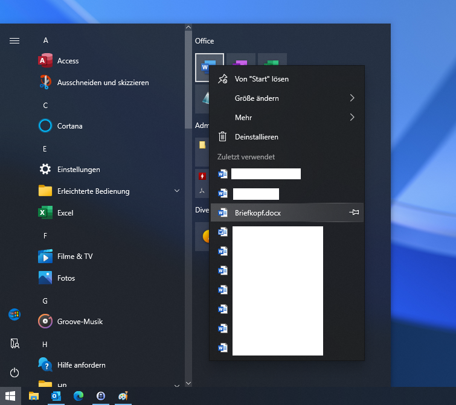Image resolution: width=456 pixels, height=405 pixels.
Task: Click the letter F section header
Action: (45, 236)
